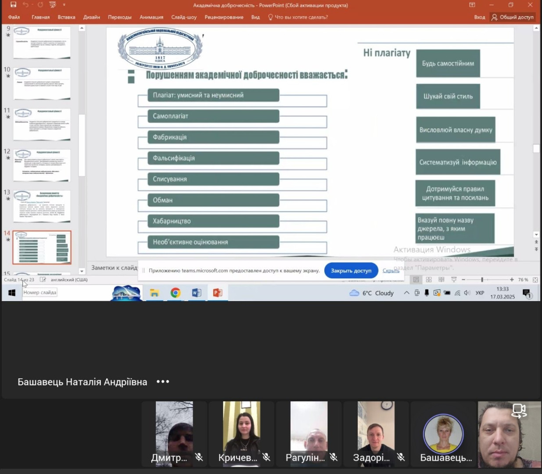Click the 'Шукай свій стиль' box

pos(448,96)
